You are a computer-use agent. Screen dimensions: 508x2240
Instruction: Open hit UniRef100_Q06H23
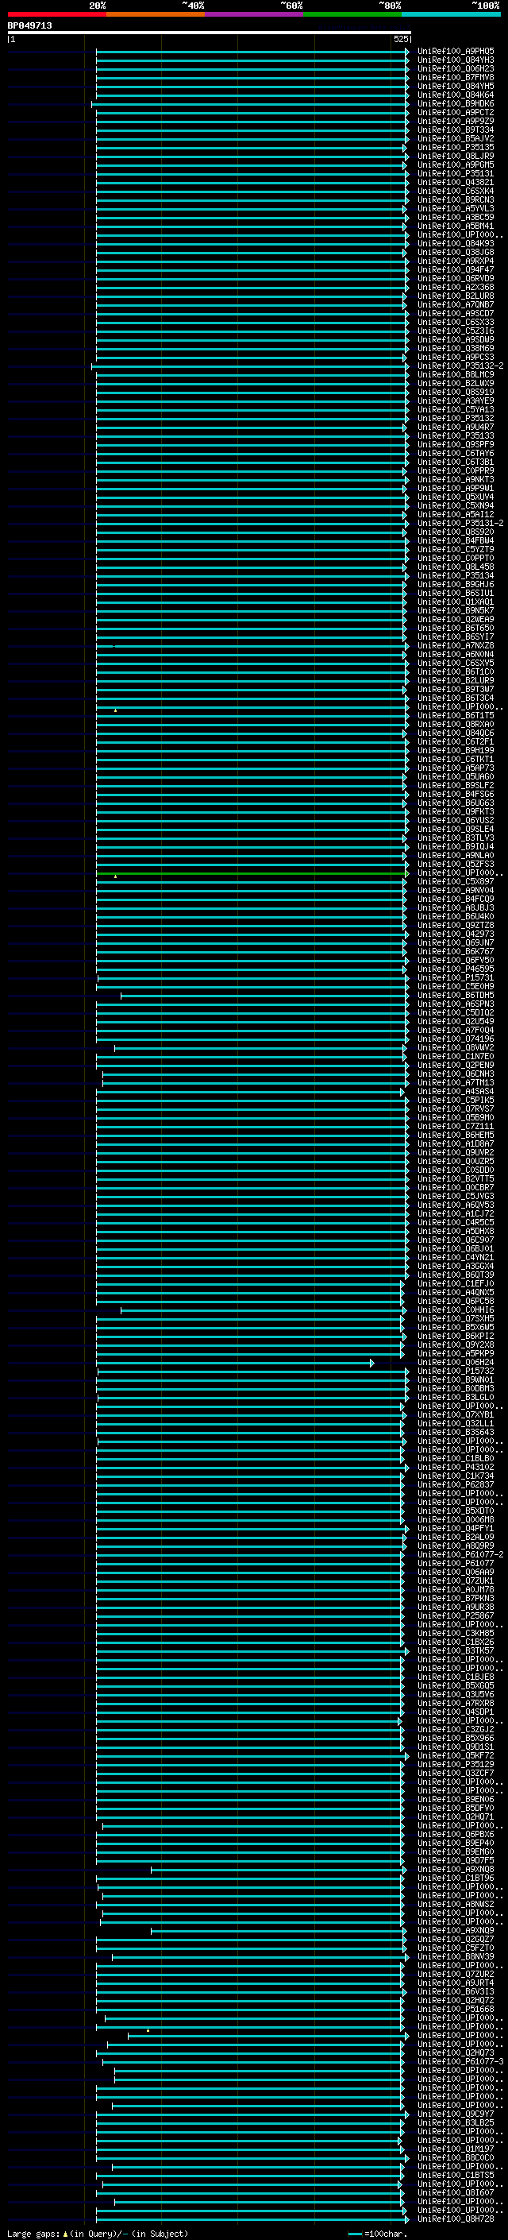coord(456,68)
